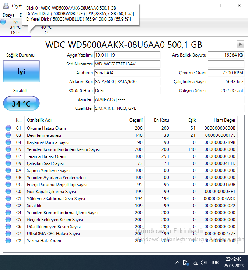Click status orb for Yeniden Konumlandırılan Kesim Sayısı
This screenshot has height=270, width=248.
click(8, 149)
